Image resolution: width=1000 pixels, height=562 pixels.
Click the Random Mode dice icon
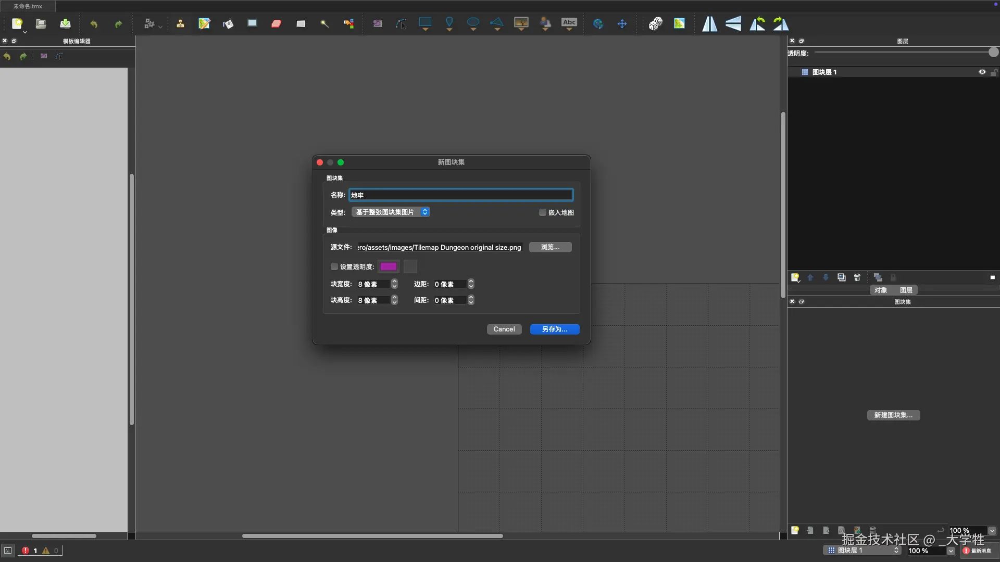pyautogui.click(x=655, y=23)
